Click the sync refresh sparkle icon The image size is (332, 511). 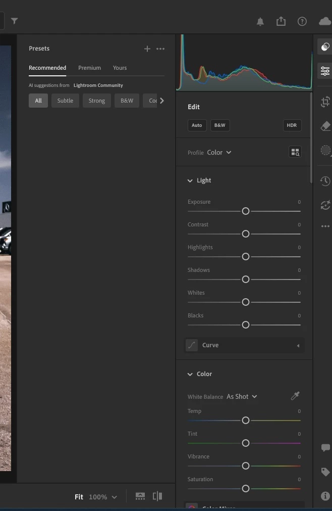click(325, 205)
